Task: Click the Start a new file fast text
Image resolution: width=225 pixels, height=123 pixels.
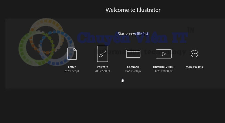Action: pos(133,34)
